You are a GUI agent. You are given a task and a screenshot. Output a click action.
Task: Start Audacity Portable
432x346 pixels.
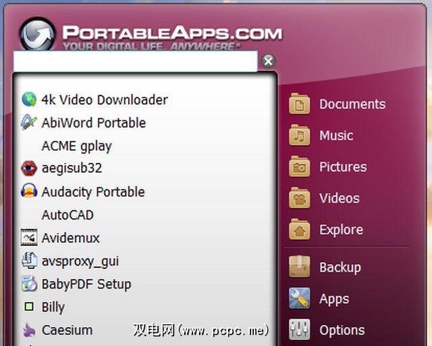(93, 191)
